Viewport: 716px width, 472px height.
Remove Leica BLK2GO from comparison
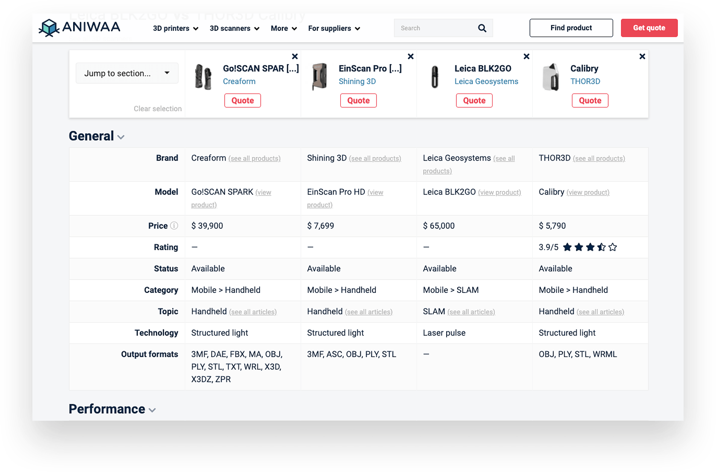point(526,57)
